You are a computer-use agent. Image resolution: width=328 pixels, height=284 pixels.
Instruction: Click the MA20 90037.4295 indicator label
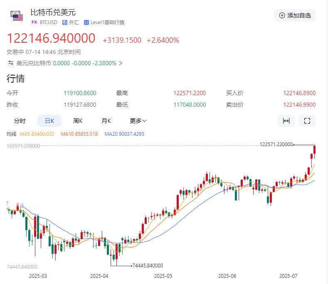click(x=124, y=134)
